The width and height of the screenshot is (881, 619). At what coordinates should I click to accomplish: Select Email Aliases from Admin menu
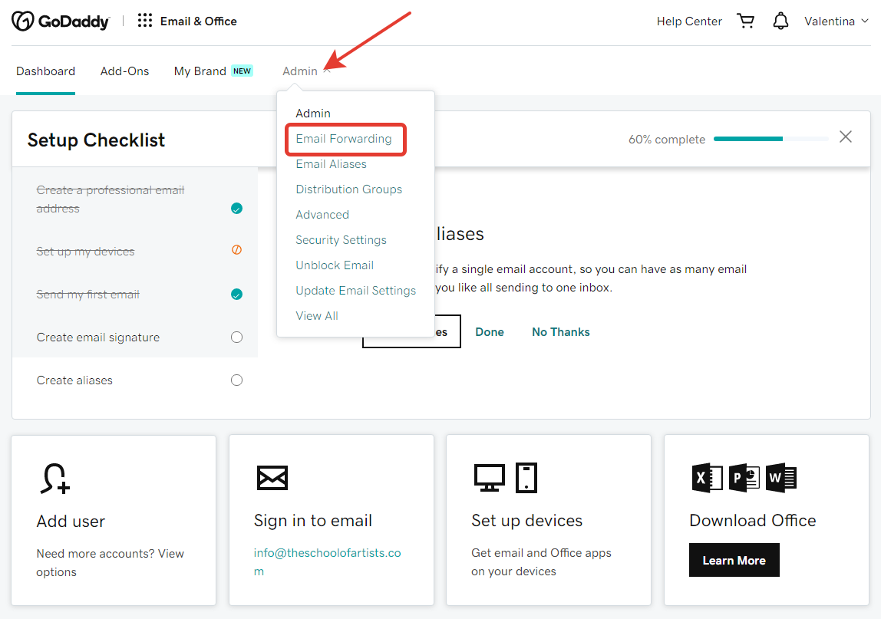click(331, 164)
